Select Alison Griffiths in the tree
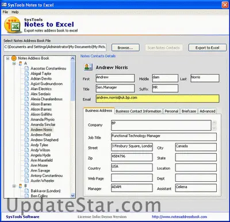This screenshot has height=222, width=230. tap(41, 114)
